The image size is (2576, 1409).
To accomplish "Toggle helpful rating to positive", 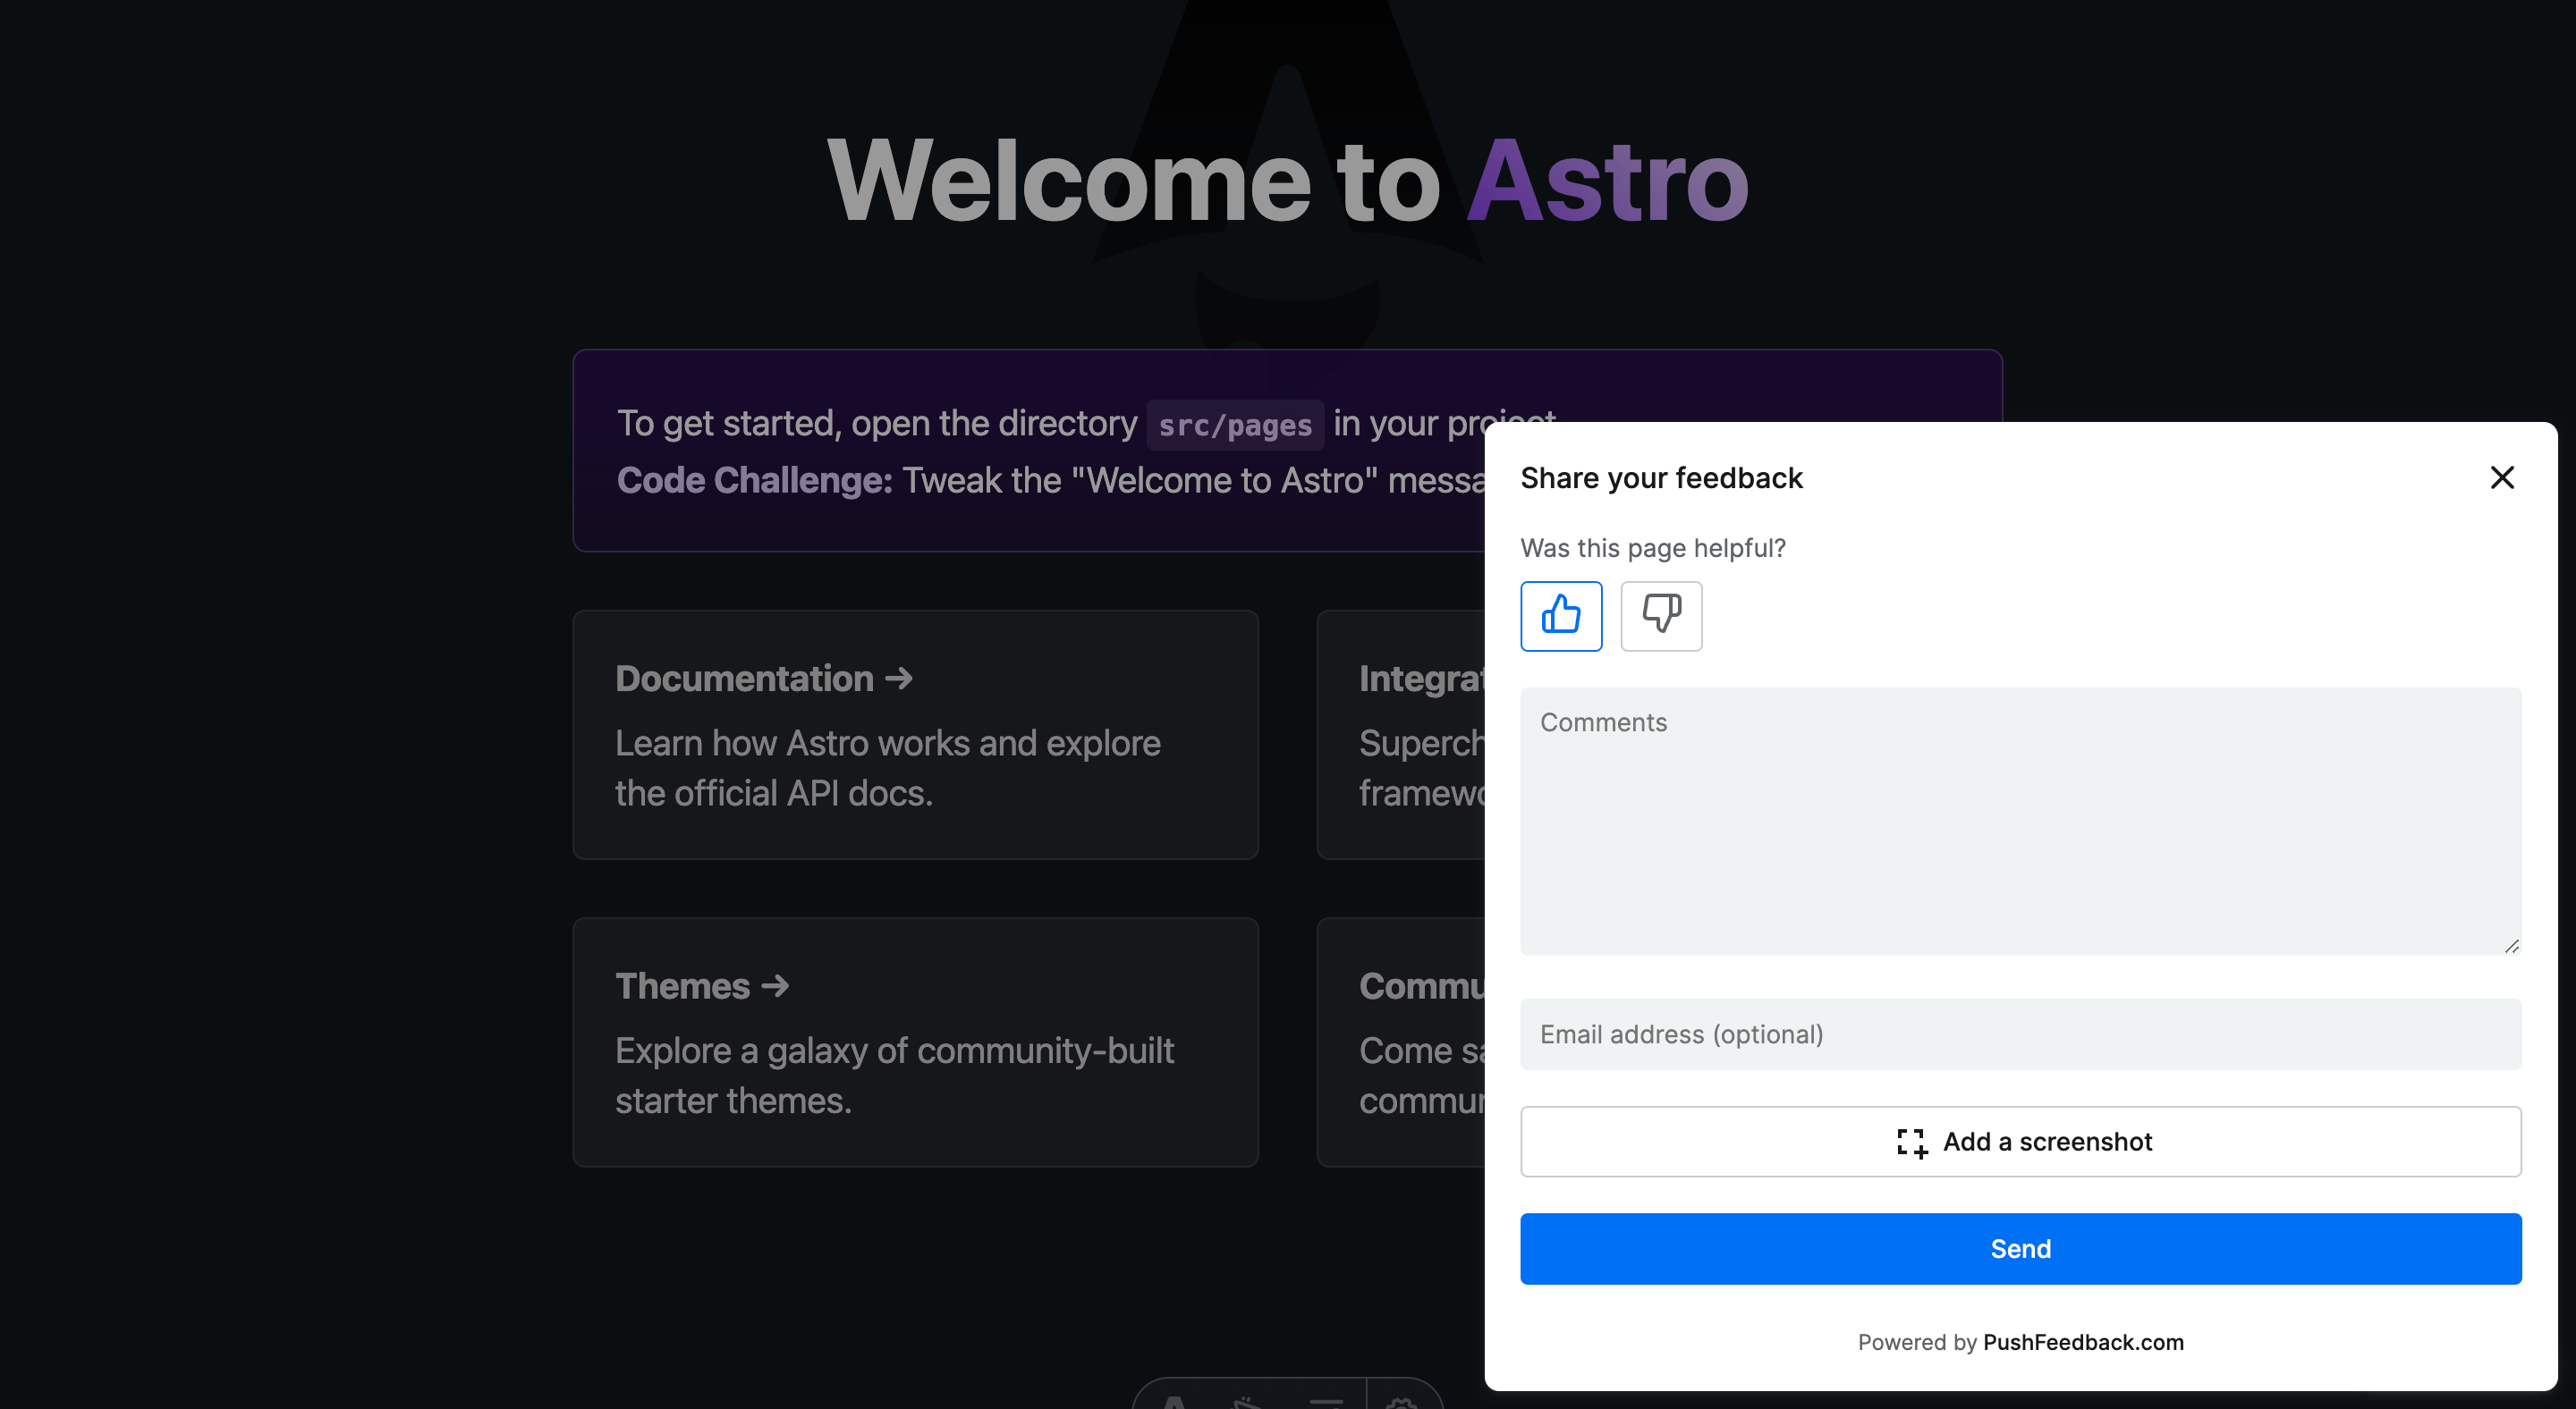I will coord(1561,614).
